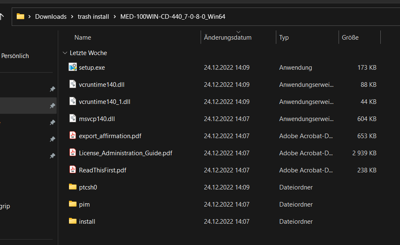The image size is (400, 245).
Task: Click the vcruntime140.dll file icon
Action: pyautogui.click(x=72, y=84)
